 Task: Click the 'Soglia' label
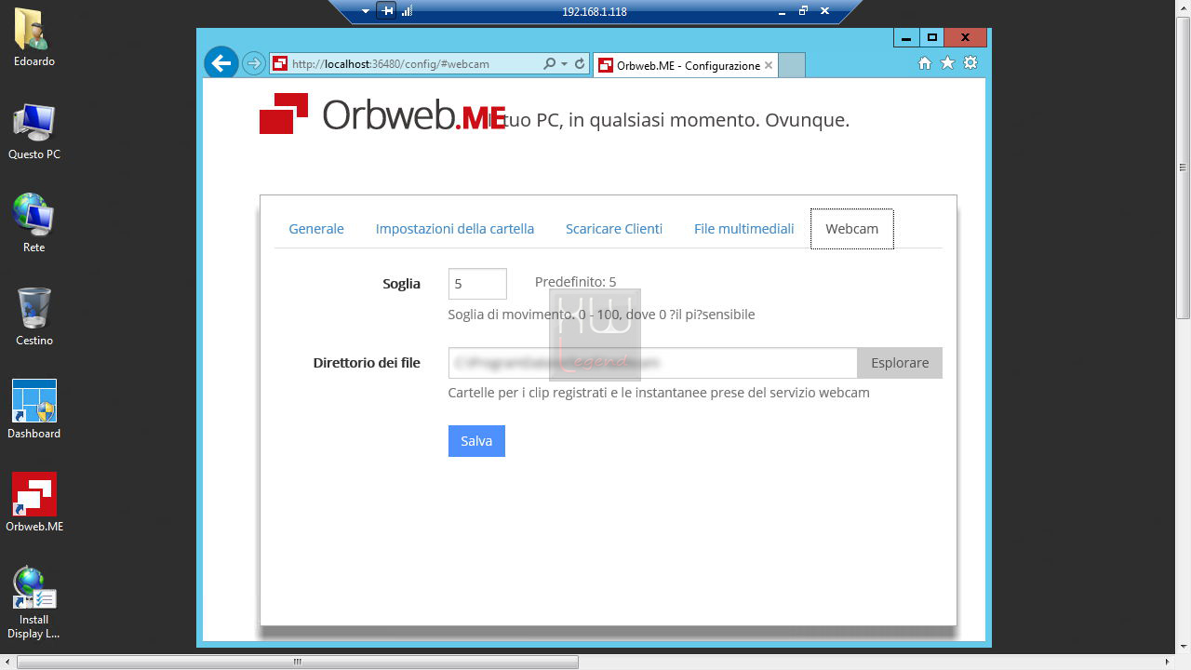point(401,284)
